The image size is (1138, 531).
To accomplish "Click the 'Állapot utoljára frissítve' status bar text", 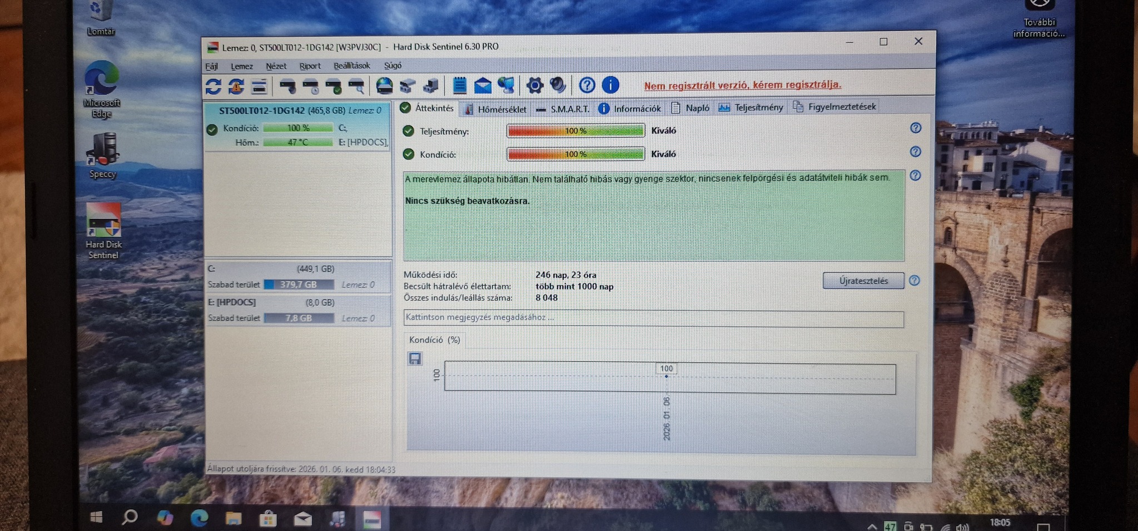I will point(301,469).
